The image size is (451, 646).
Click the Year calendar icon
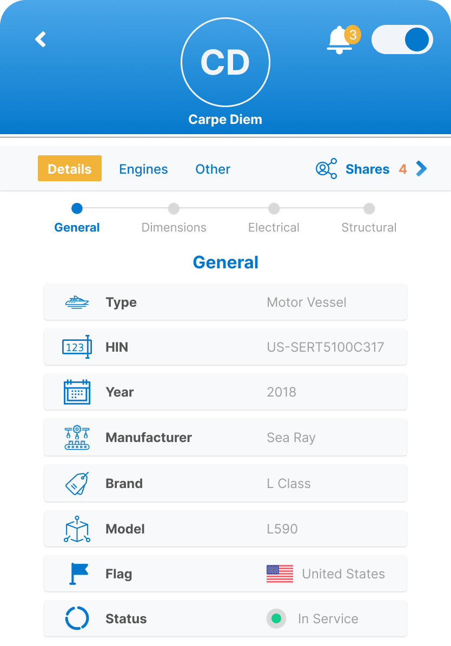(x=77, y=392)
